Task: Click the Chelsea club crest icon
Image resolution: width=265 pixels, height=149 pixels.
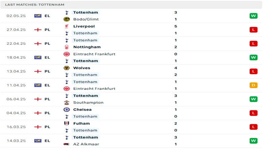Action: point(67,110)
